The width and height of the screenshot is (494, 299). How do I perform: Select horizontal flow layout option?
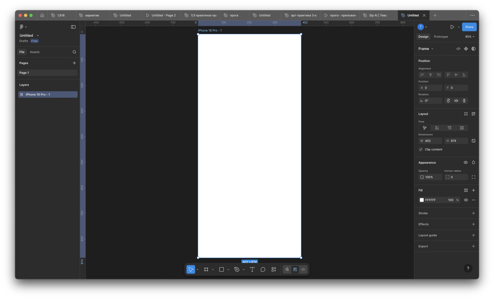449,128
